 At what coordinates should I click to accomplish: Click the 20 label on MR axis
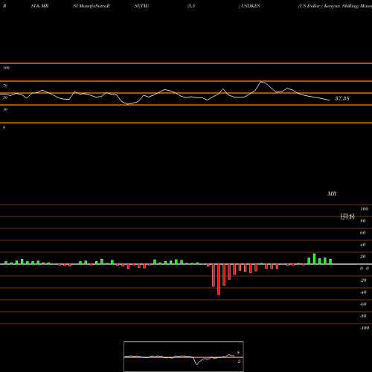(x=362, y=257)
